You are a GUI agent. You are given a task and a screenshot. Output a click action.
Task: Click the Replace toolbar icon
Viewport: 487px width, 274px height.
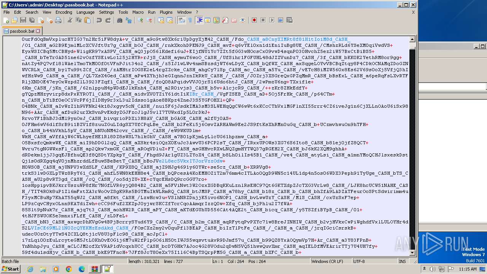pyautogui.click(x=129, y=20)
